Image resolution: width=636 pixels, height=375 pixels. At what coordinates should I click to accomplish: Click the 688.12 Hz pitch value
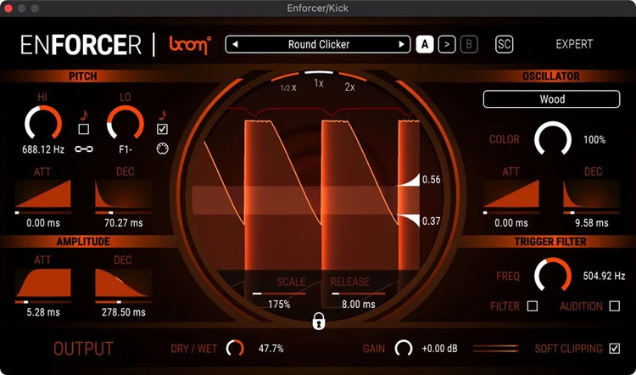43,149
